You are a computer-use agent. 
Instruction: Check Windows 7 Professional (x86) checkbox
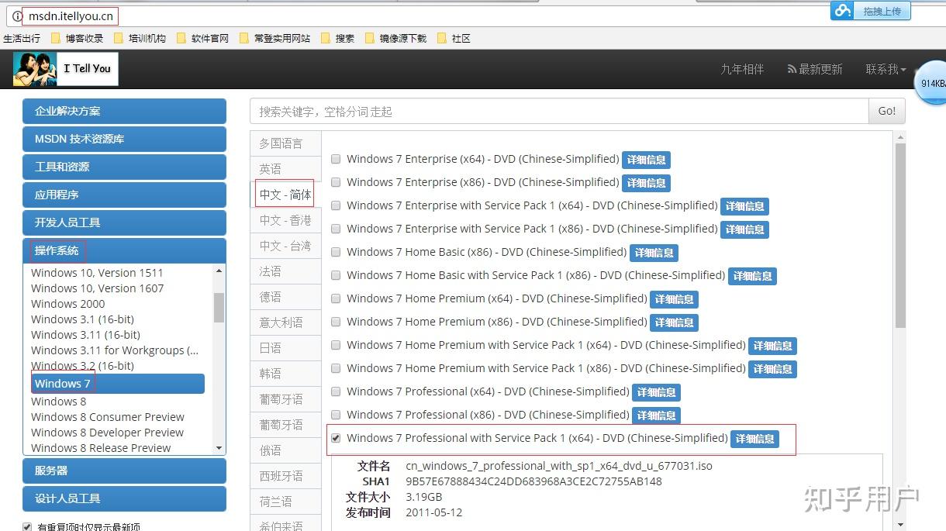336,415
